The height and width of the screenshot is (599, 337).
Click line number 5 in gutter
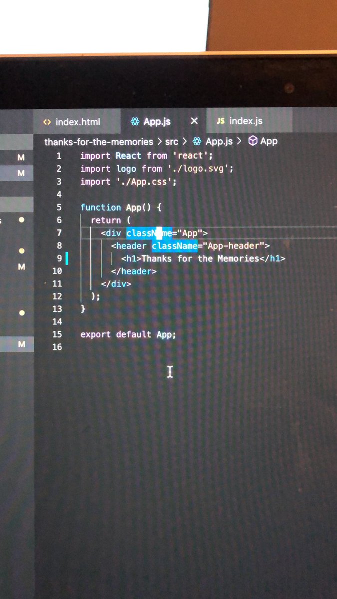[59, 207]
